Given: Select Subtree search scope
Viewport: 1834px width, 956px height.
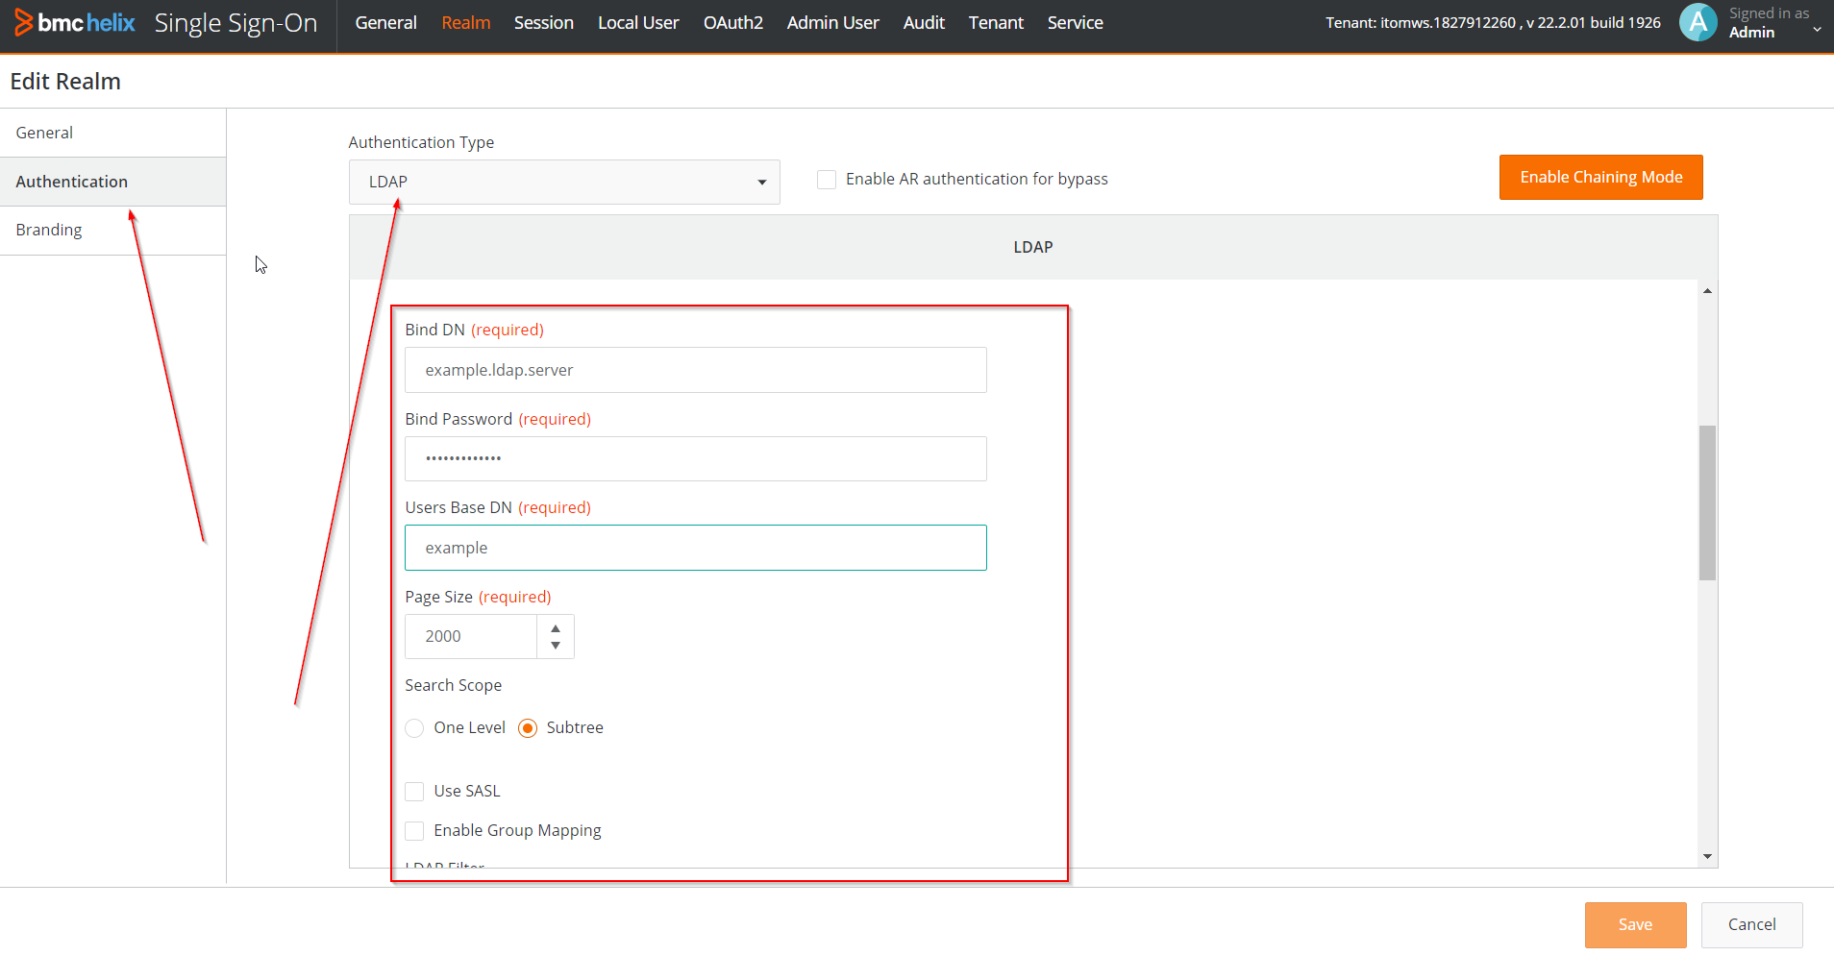Looking at the screenshot, I should (x=528, y=728).
